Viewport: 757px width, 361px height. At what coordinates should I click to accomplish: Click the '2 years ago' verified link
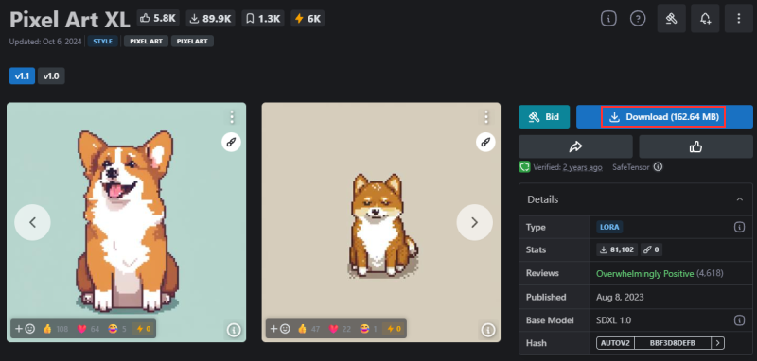pyautogui.click(x=582, y=167)
